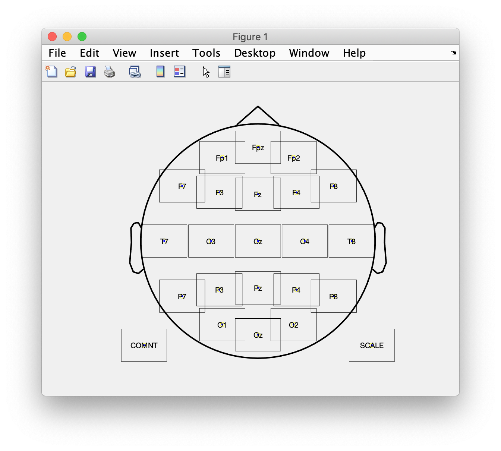Click the Print Figure icon
The image size is (501, 451).
click(x=110, y=72)
